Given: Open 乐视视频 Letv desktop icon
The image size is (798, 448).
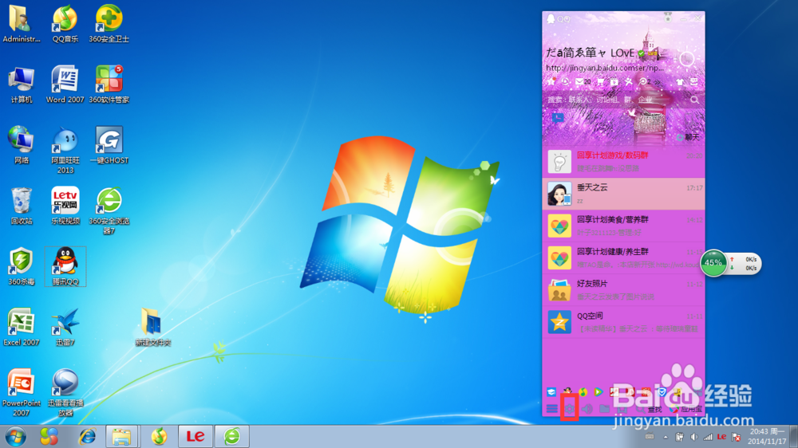Looking at the screenshot, I should tap(65, 206).
